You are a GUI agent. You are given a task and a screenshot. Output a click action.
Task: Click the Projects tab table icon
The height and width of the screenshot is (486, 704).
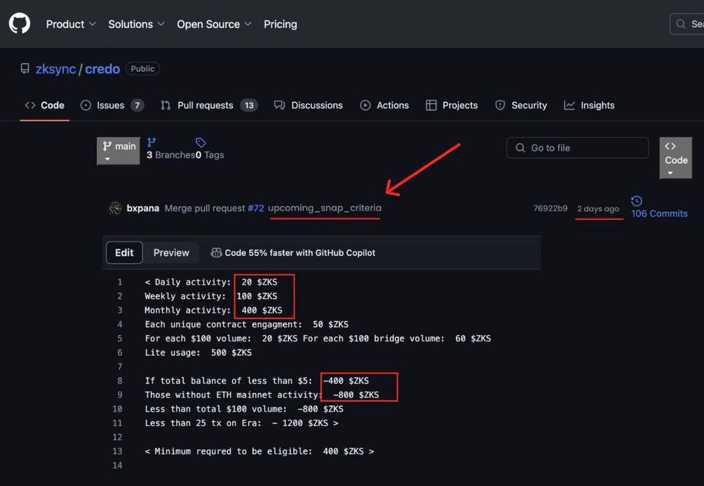click(x=431, y=105)
